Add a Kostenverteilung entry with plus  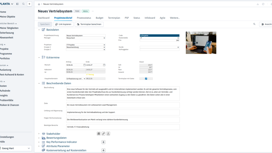coord(103,150)
